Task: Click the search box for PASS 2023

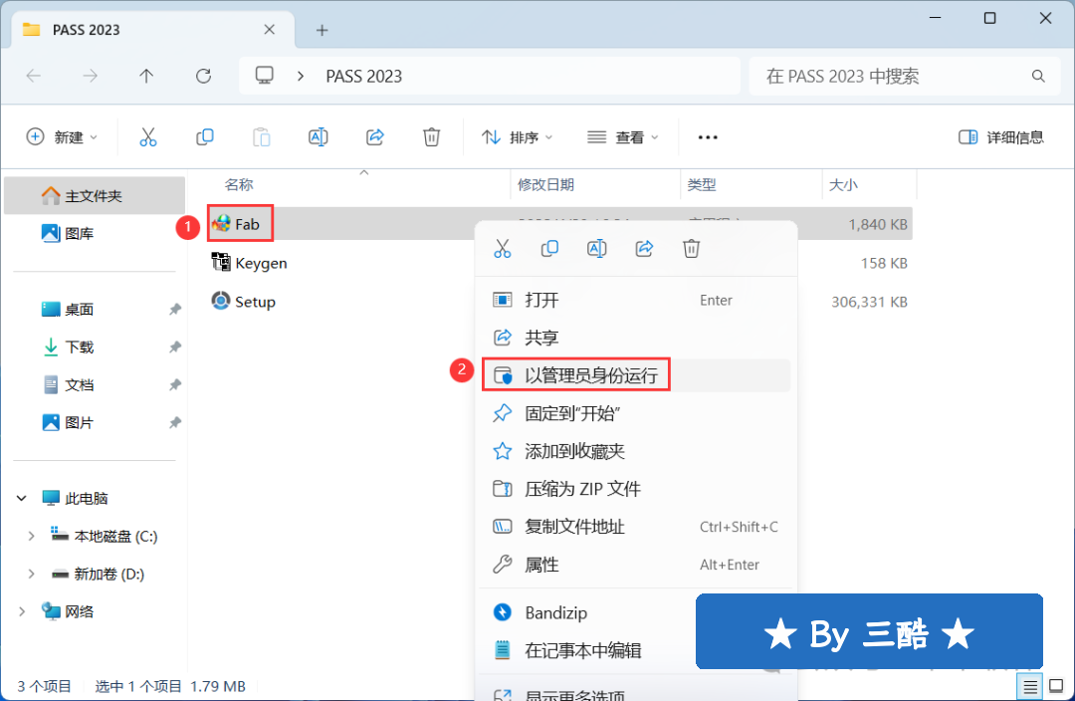Action: click(904, 76)
